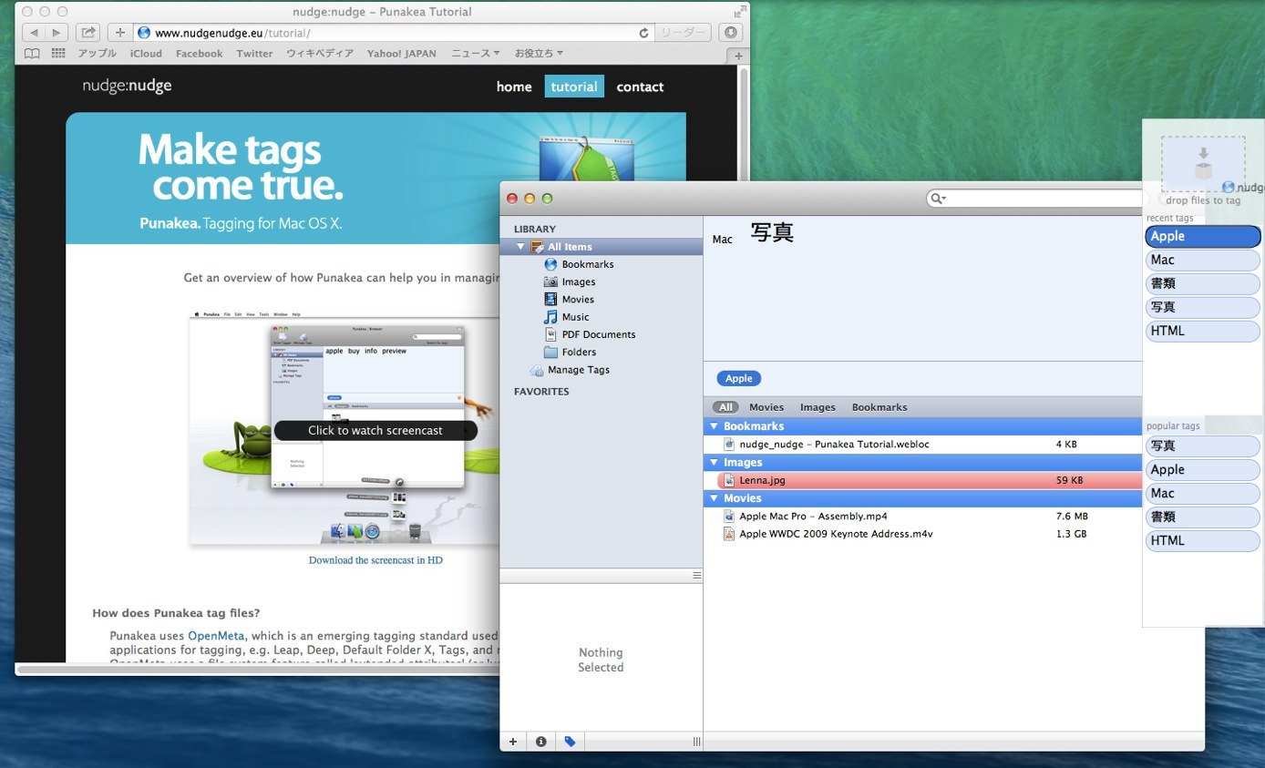Collapse the Images group in results list
This screenshot has height=768, width=1265.
click(x=714, y=463)
